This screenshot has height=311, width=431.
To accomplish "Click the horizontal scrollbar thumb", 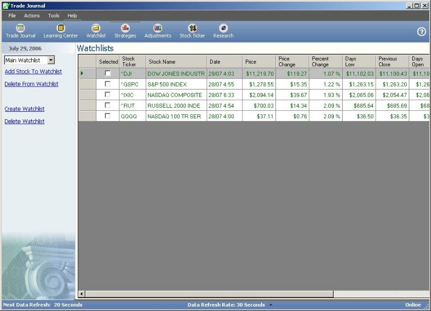I will pos(209,294).
